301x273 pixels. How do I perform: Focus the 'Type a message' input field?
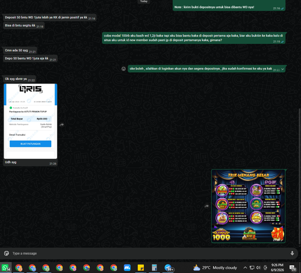[x=149, y=253]
